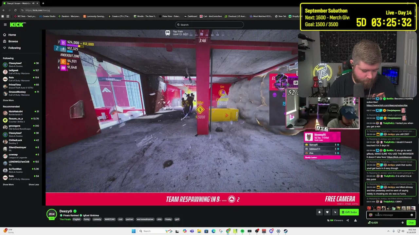The image size is (419, 235).
Task: Open channel points 4,420 balance
Action: coord(373,223)
